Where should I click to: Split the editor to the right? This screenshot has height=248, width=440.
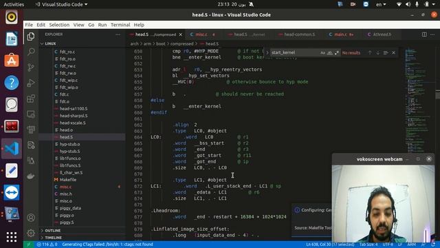pos(424,34)
